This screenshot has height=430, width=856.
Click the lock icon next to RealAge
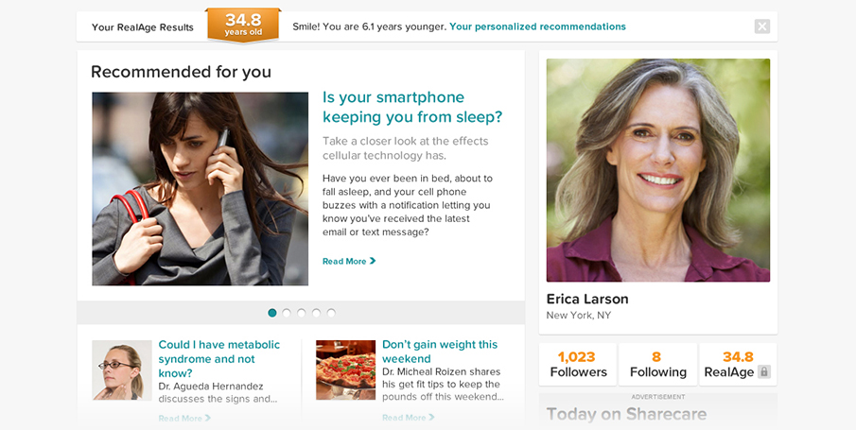point(764,372)
